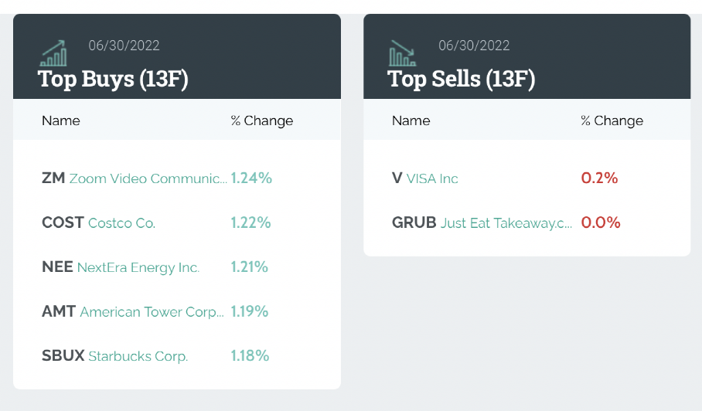Click the declining chart Top Sells icon
Viewport: 702px width, 411px height.
pos(402,53)
